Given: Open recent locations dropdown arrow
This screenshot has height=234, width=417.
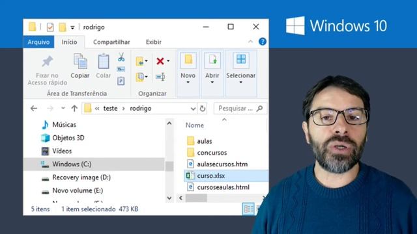Looking at the screenshot, I should pos(63,108).
